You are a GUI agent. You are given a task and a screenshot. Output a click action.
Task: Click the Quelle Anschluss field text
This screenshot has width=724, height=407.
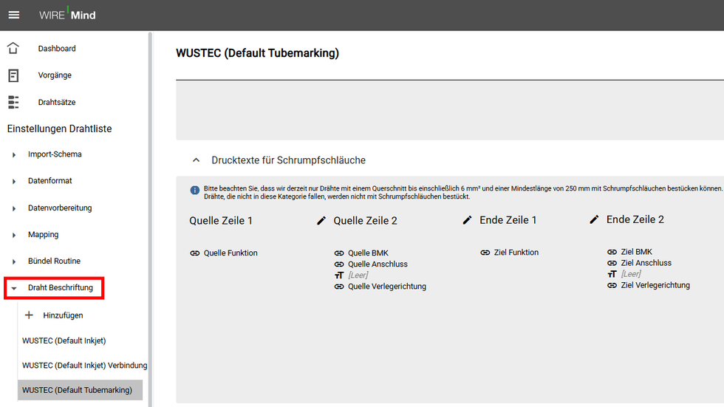coord(378,264)
